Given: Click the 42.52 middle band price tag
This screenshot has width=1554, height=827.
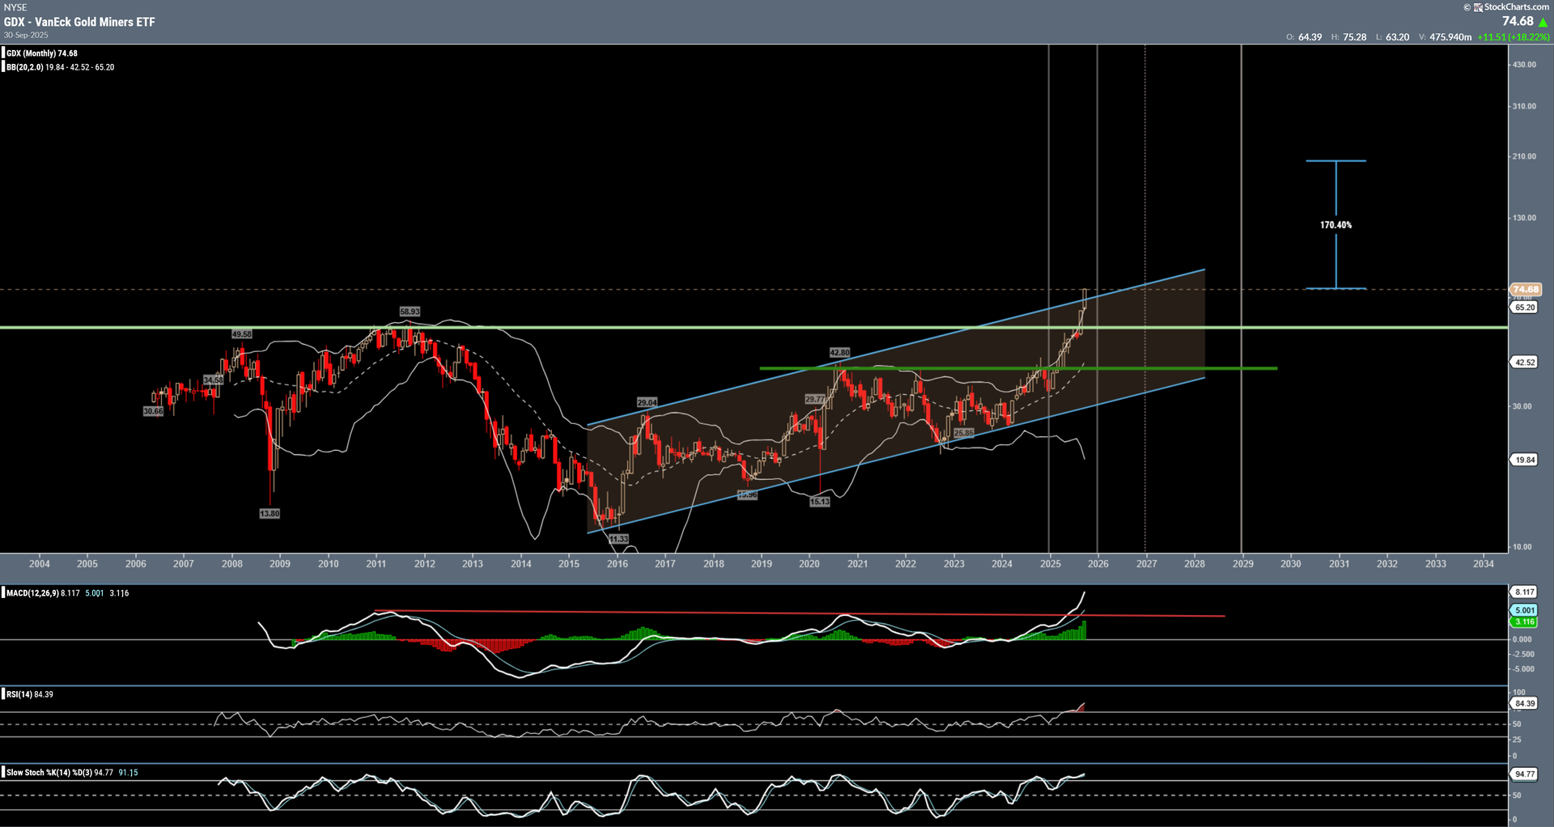Looking at the screenshot, I should point(1525,363).
